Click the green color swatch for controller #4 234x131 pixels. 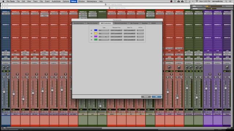tap(96, 40)
